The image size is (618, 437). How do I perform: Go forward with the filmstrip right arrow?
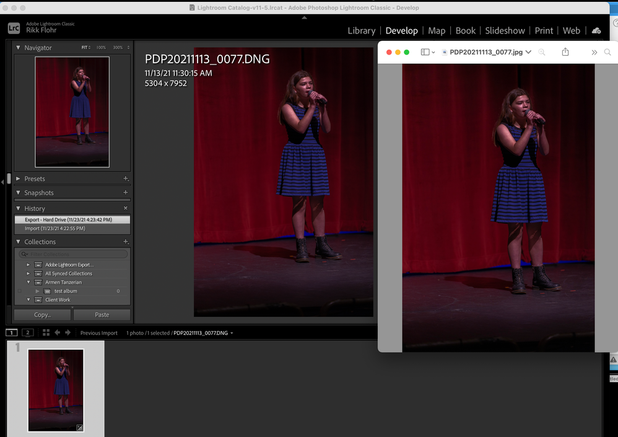[68, 333]
